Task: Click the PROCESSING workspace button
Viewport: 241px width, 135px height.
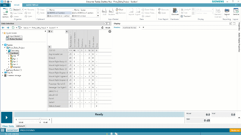Action: click(27, 130)
